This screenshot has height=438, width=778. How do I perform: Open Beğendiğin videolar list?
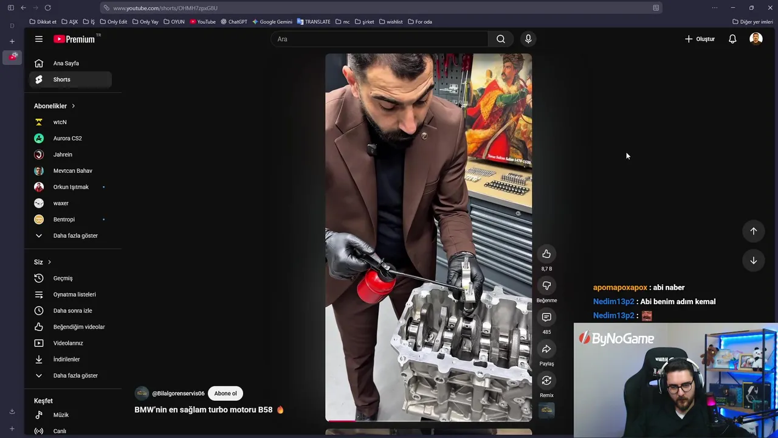pyautogui.click(x=70, y=327)
